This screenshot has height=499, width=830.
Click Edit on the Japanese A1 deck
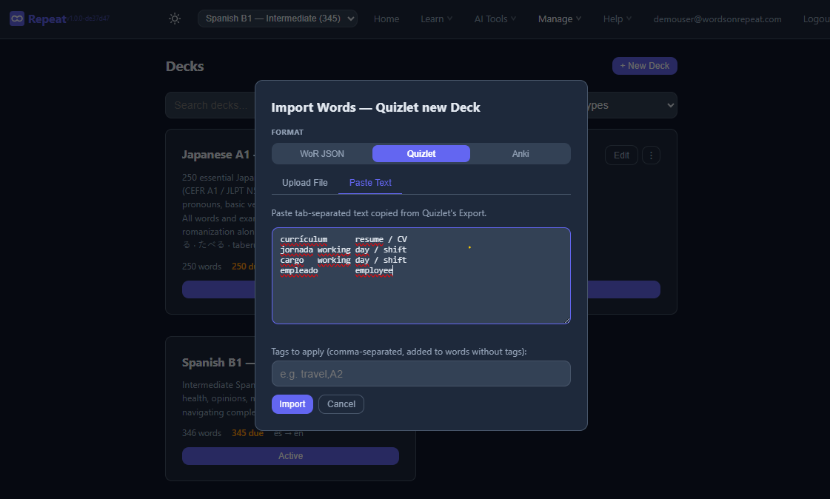tap(621, 155)
